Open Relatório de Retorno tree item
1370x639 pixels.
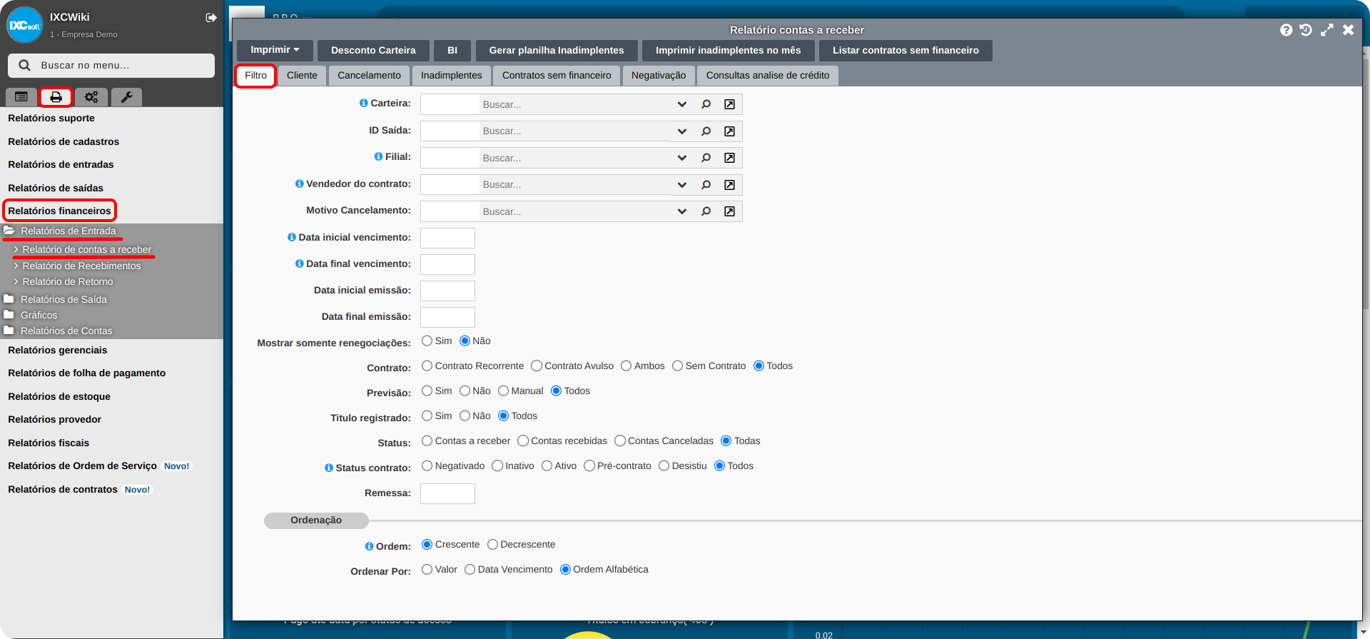click(68, 281)
